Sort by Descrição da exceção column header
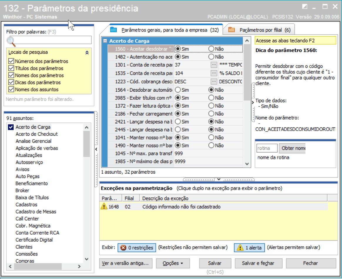The width and height of the screenshot is (342, 279). click(233, 198)
